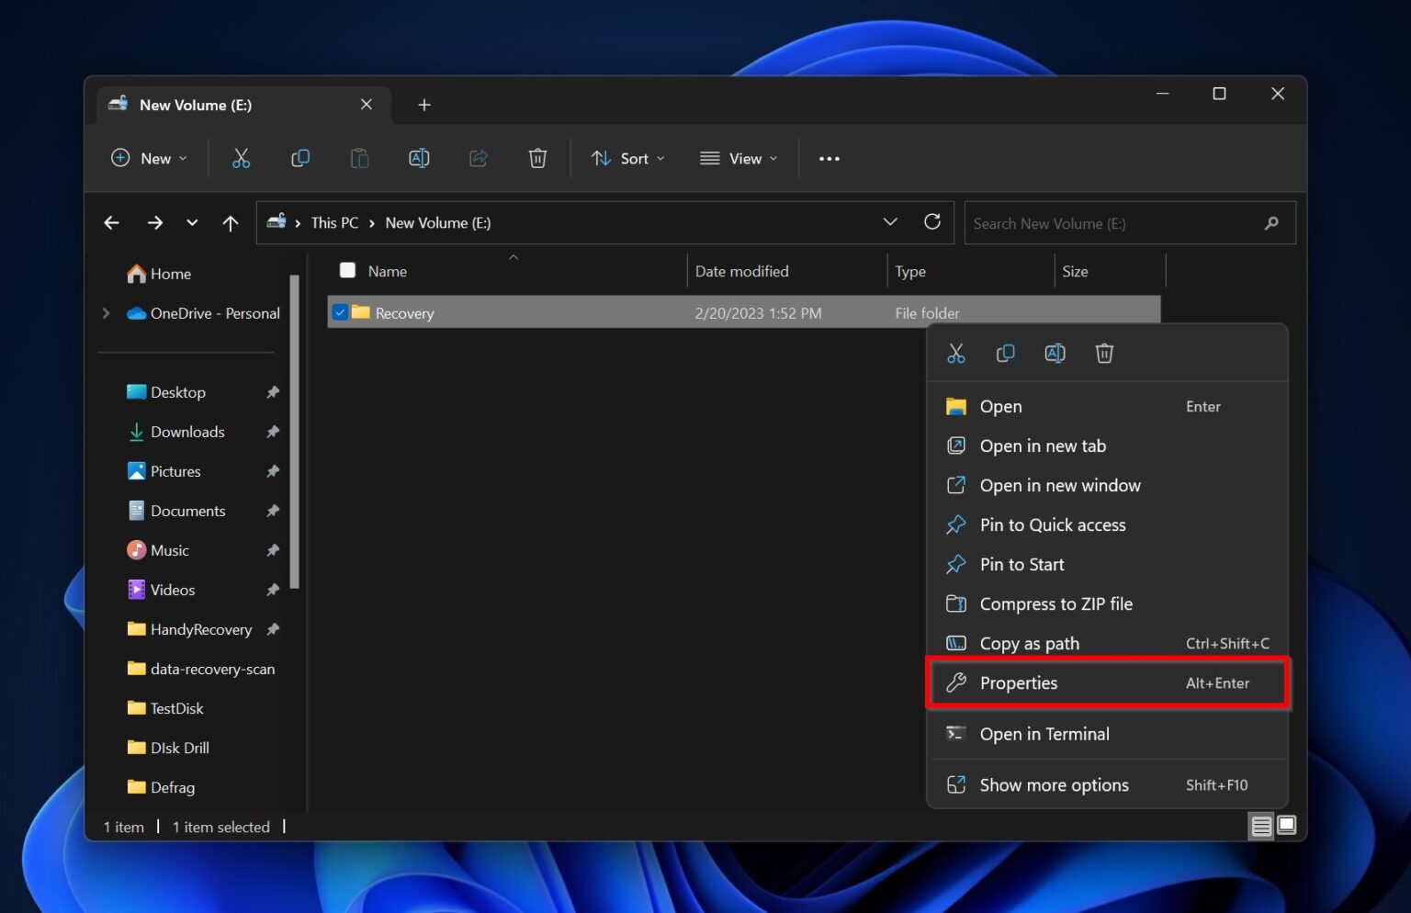The width and height of the screenshot is (1411, 913).
Task: Expand OneDrive - Personal in the sidebar
Action: click(106, 313)
